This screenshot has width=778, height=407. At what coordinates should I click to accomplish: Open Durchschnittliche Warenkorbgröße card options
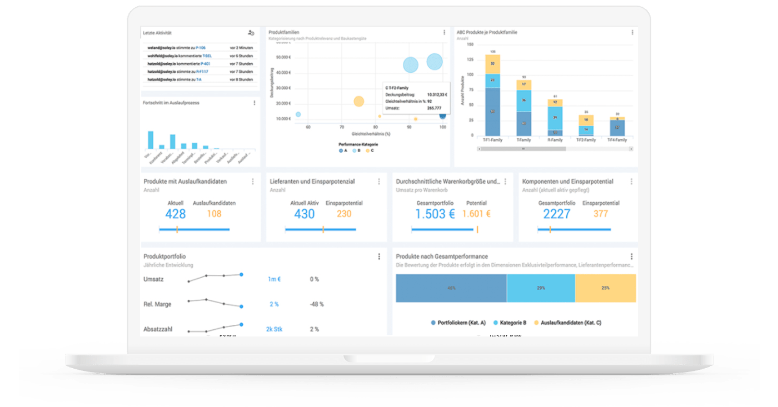coord(505,182)
